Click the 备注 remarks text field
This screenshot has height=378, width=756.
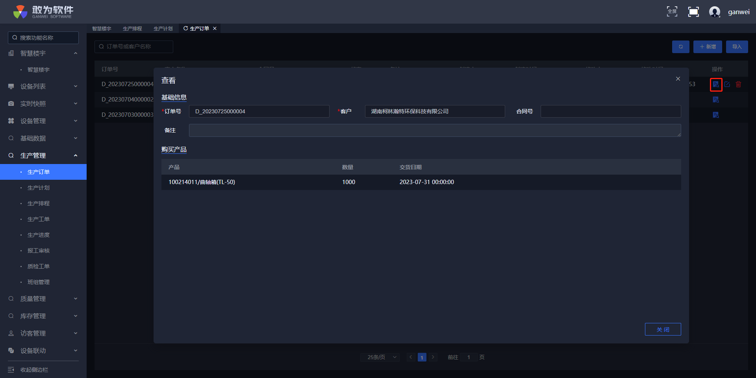tap(434, 131)
